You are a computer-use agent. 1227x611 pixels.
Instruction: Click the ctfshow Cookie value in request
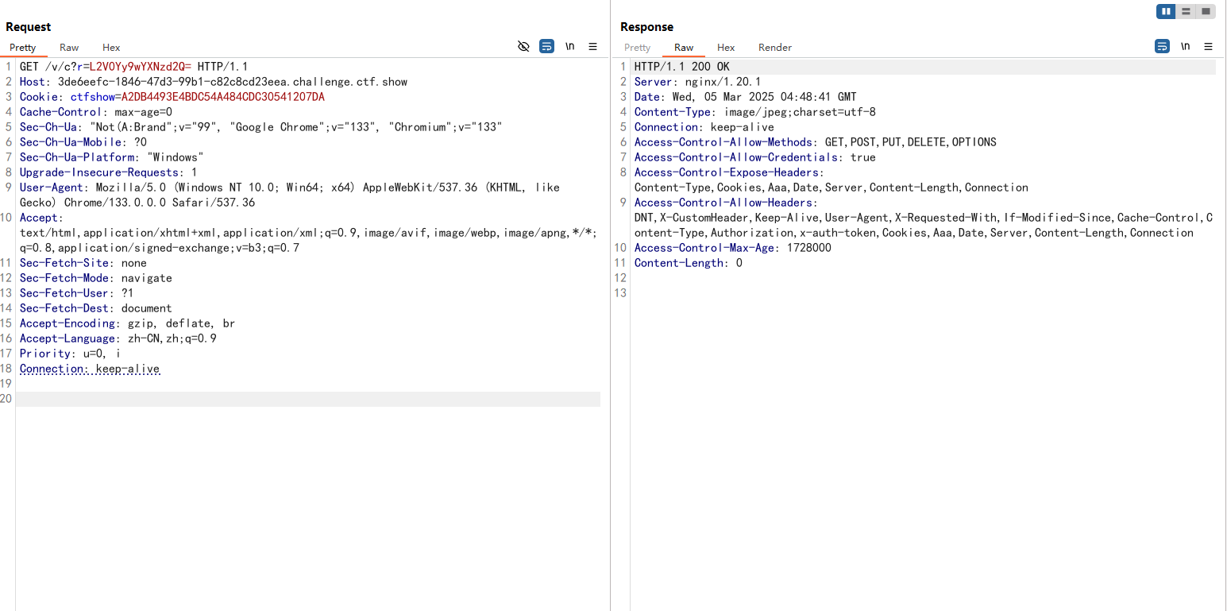pyautogui.click(x=222, y=97)
